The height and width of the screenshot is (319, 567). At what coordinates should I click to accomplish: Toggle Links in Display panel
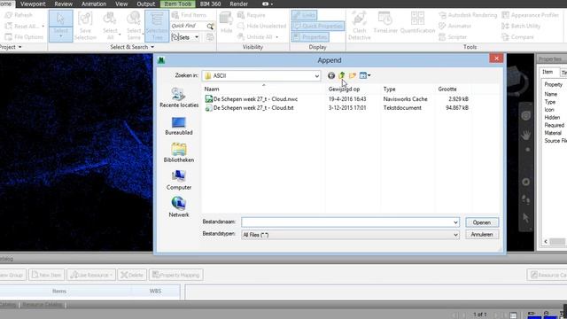tap(304, 15)
